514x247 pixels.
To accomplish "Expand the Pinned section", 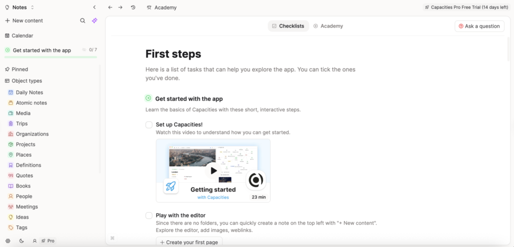I will (20, 69).
